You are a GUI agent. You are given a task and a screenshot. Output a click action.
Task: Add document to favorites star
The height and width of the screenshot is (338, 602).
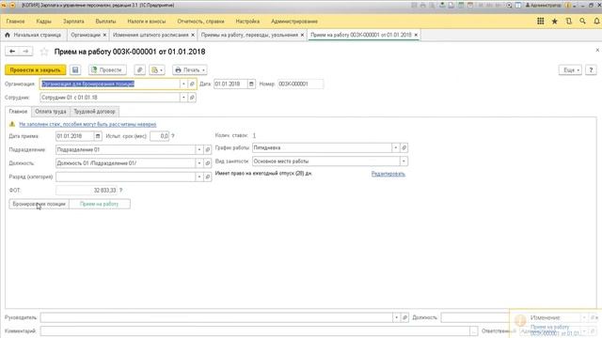point(44,52)
